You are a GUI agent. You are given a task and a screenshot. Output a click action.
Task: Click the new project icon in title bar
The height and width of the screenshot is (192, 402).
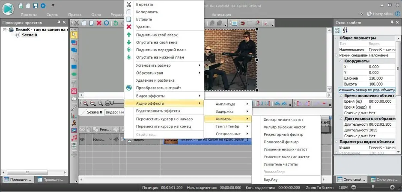coord(21,6)
